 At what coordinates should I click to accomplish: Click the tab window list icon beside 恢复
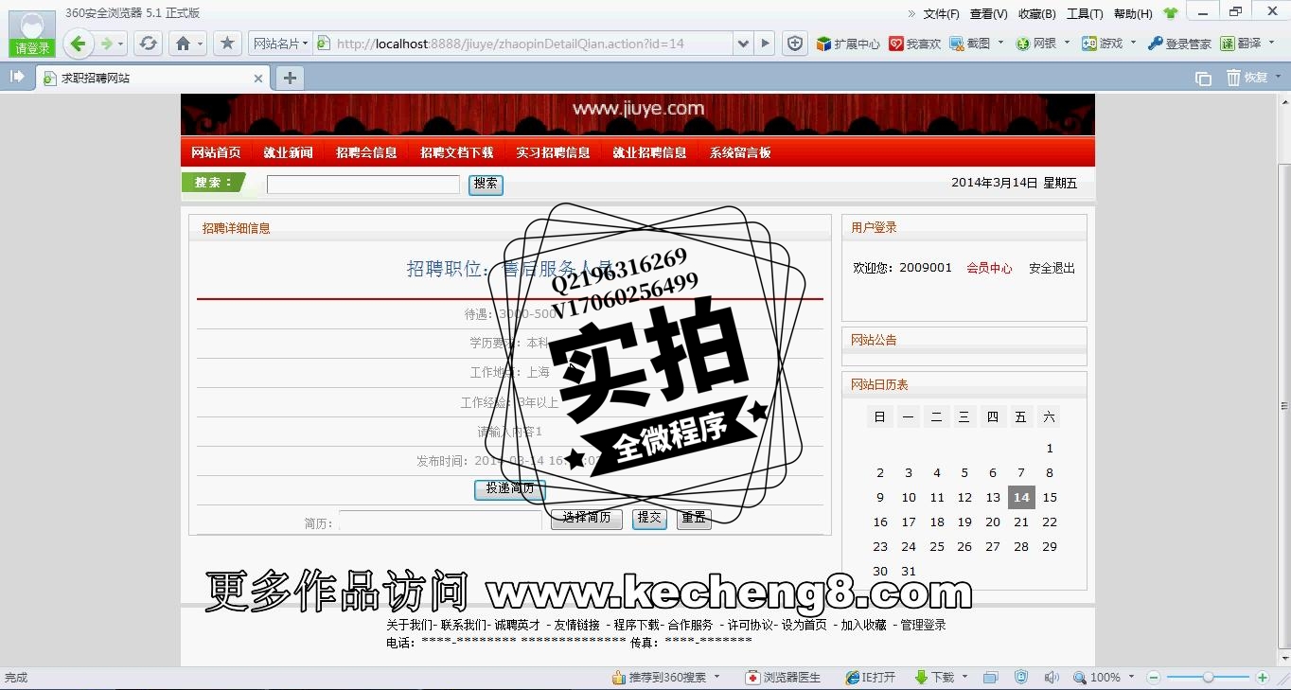click(x=1203, y=79)
